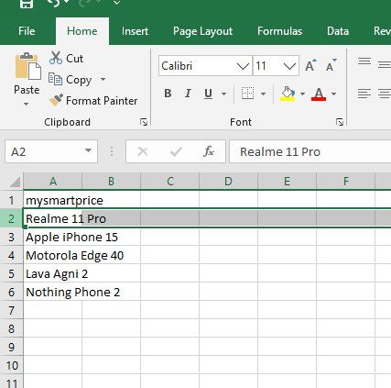
Task: Open the Data ribbon tab
Action: coord(338,31)
